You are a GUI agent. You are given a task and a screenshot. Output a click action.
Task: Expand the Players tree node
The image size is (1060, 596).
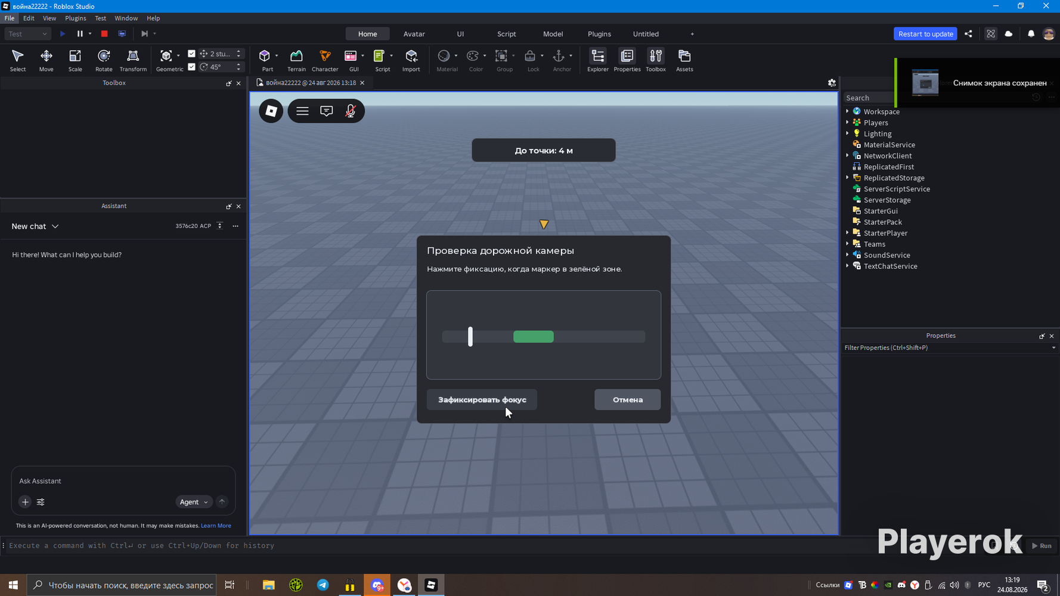(847, 122)
